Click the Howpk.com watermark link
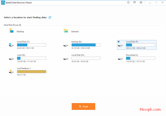This screenshot has width=166, height=116. click(x=150, y=109)
